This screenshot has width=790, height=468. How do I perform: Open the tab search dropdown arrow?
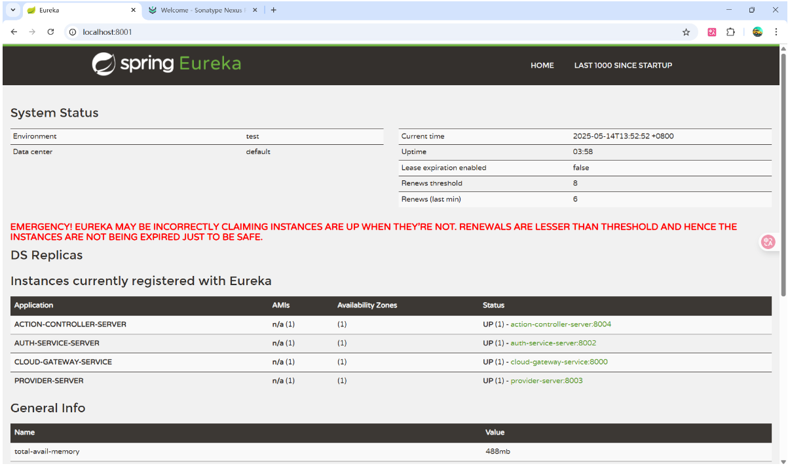(12, 10)
